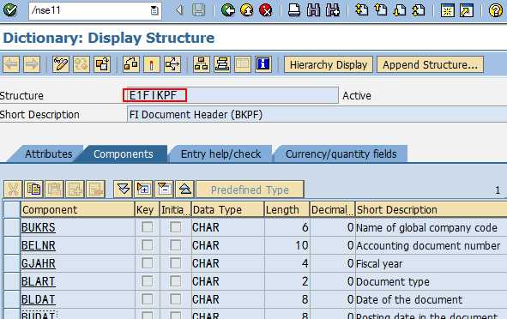Go to Last Page icon
This screenshot has width=507, height=319.
[419, 10]
